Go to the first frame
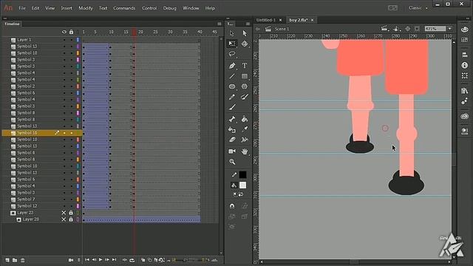 87,259
